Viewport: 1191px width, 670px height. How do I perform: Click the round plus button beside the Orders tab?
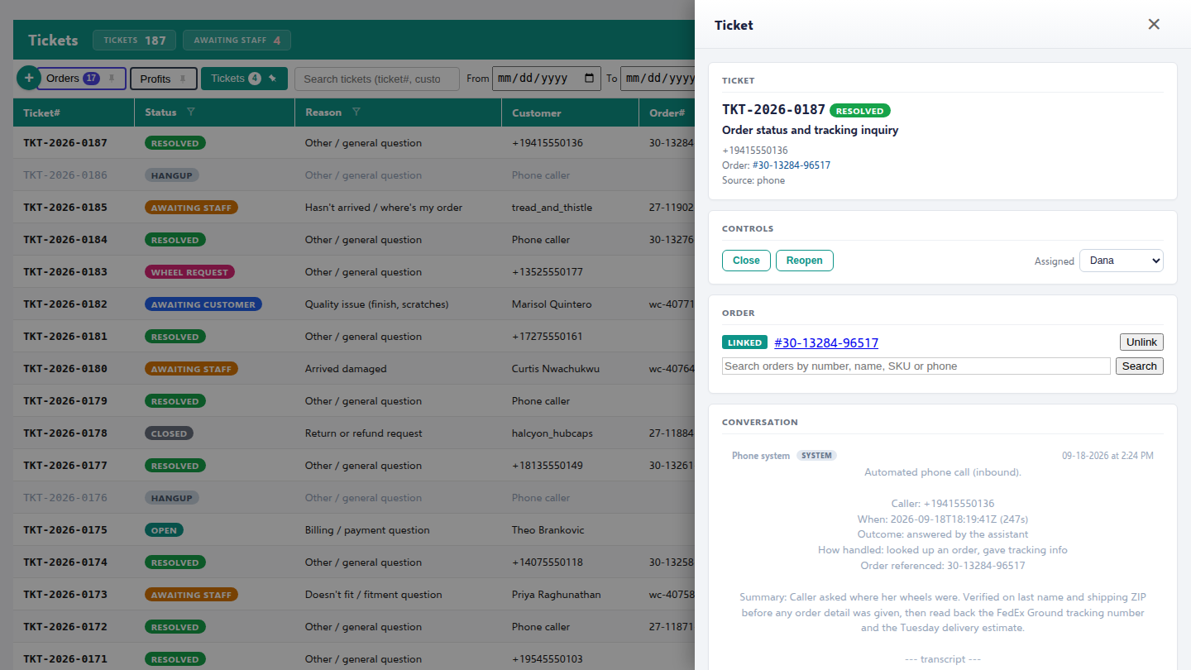tap(28, 78)
